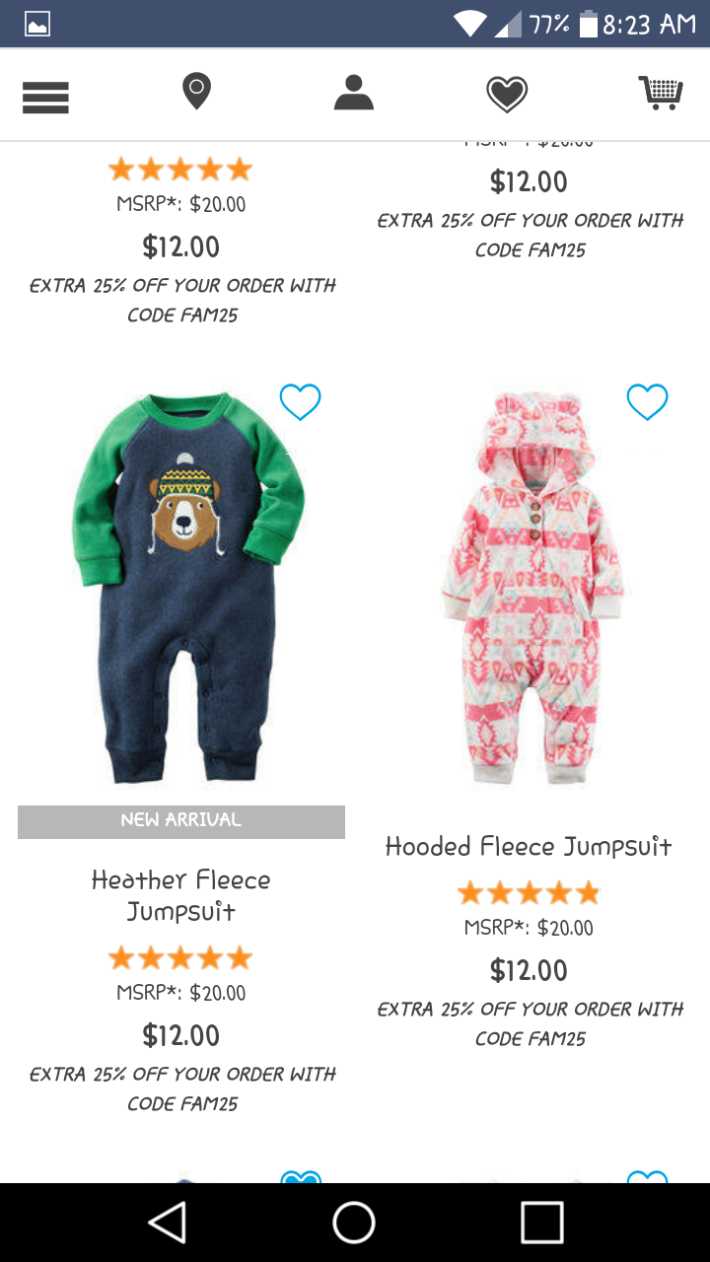This screenshot has height=1262, width=710.
Task: Open the hamburger navigation menu
Action: (x=45, y=97)
